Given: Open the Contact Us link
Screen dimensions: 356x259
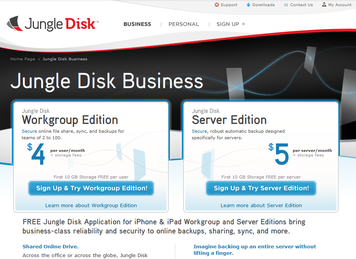Looking at the screenshot, I should 301,5.
